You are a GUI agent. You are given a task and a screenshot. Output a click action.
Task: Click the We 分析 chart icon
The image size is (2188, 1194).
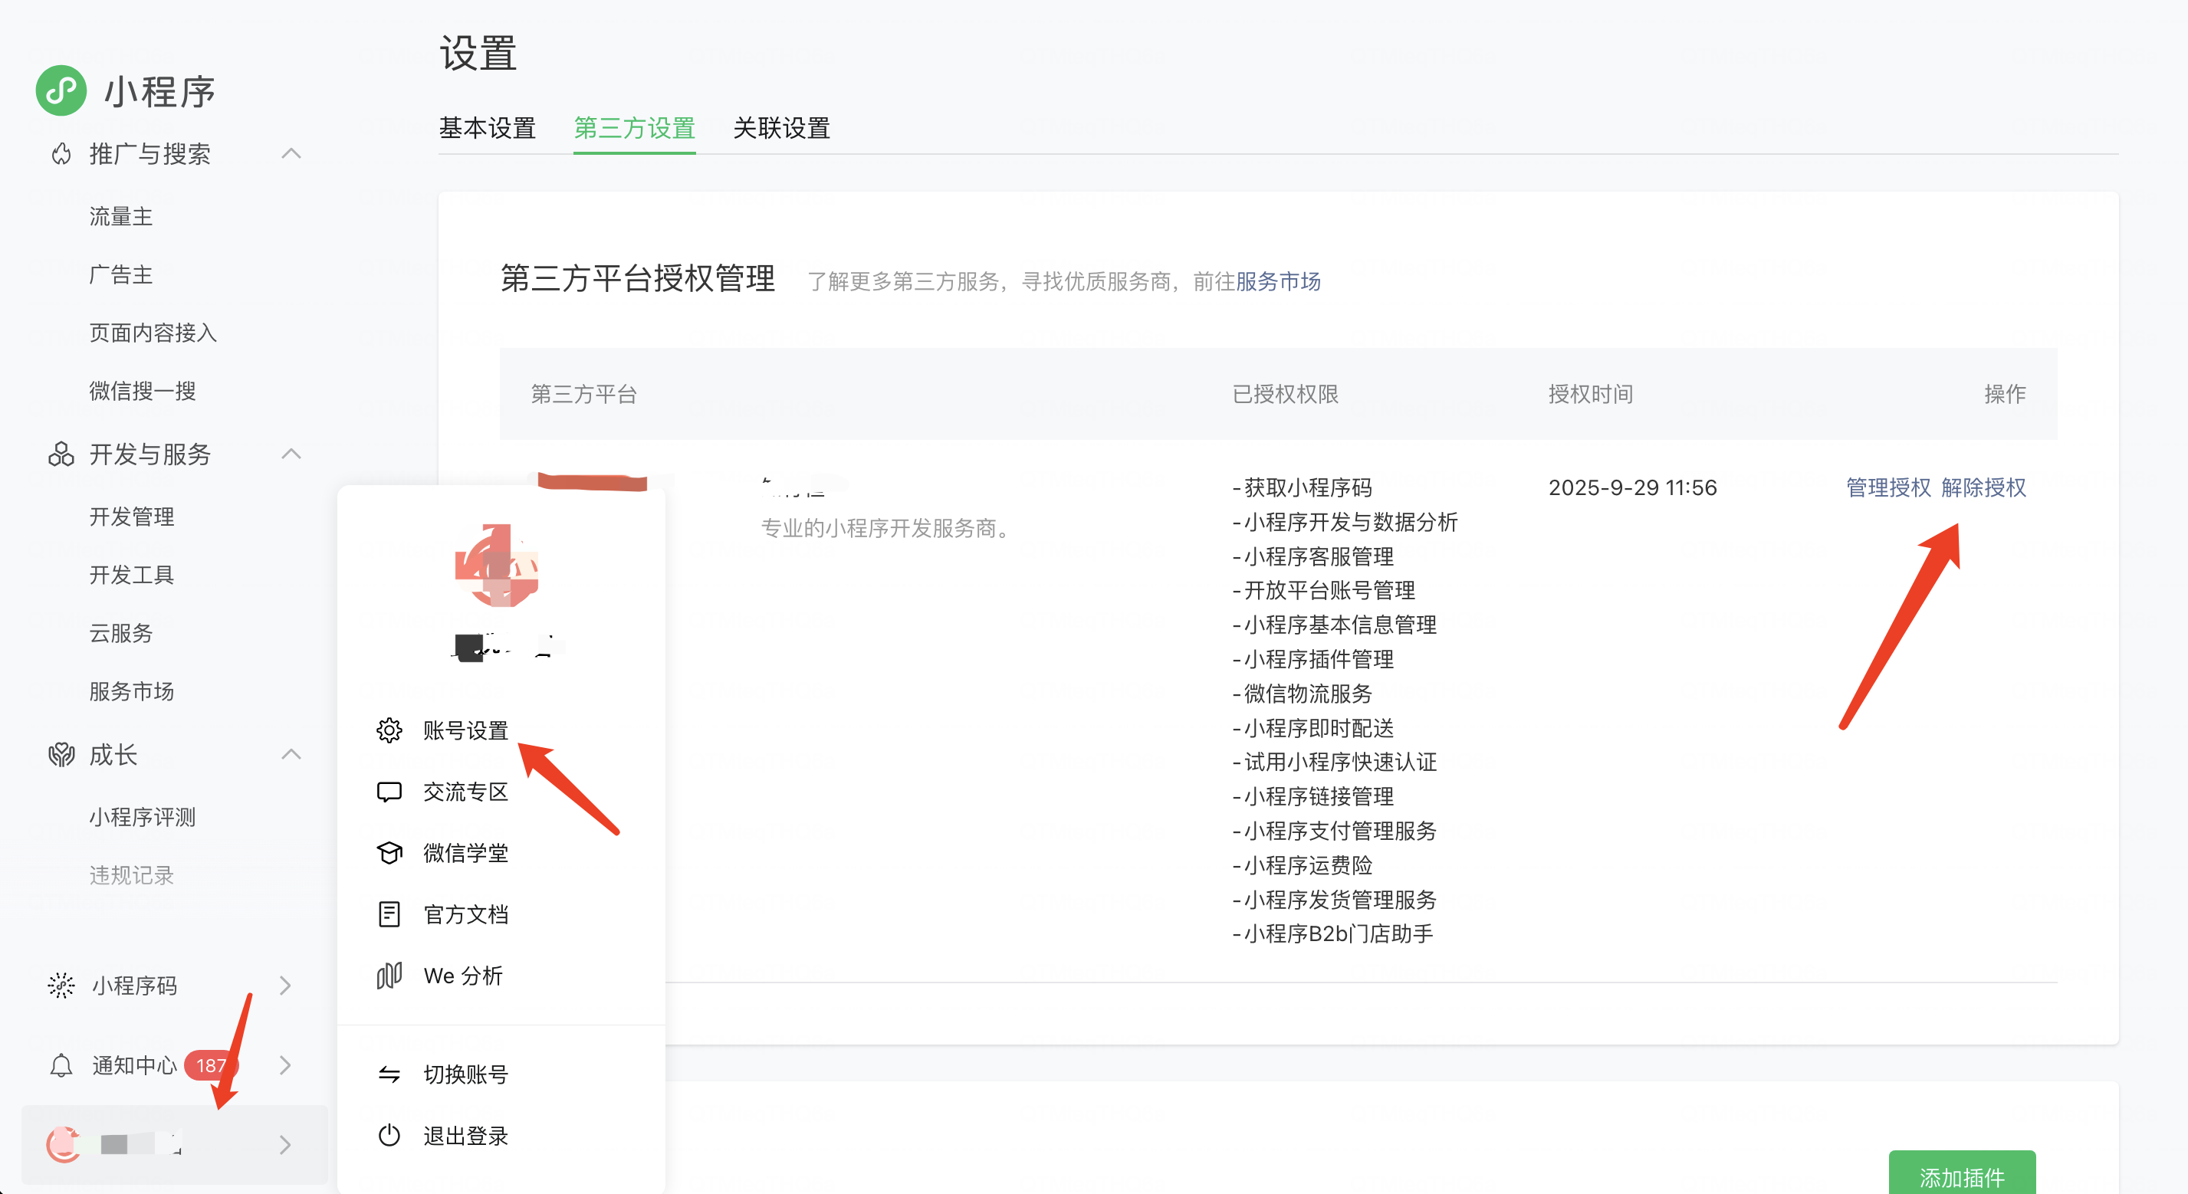pyautogui.click(x=389, y=975)
